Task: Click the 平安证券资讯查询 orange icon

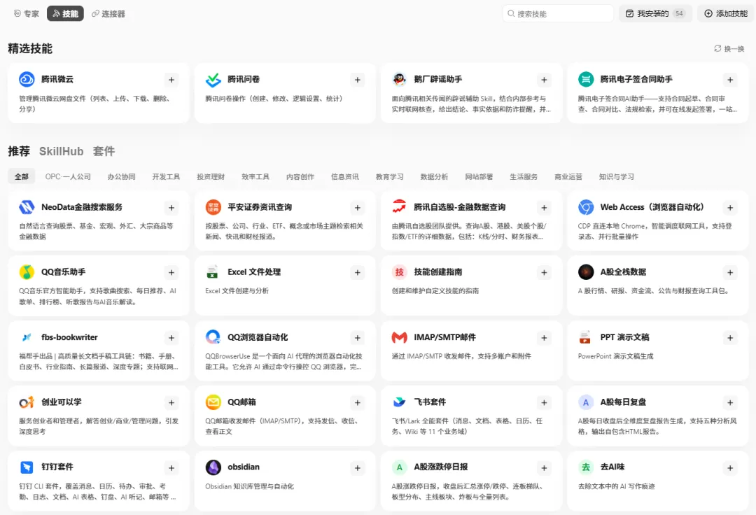Action: coord(213,207)
